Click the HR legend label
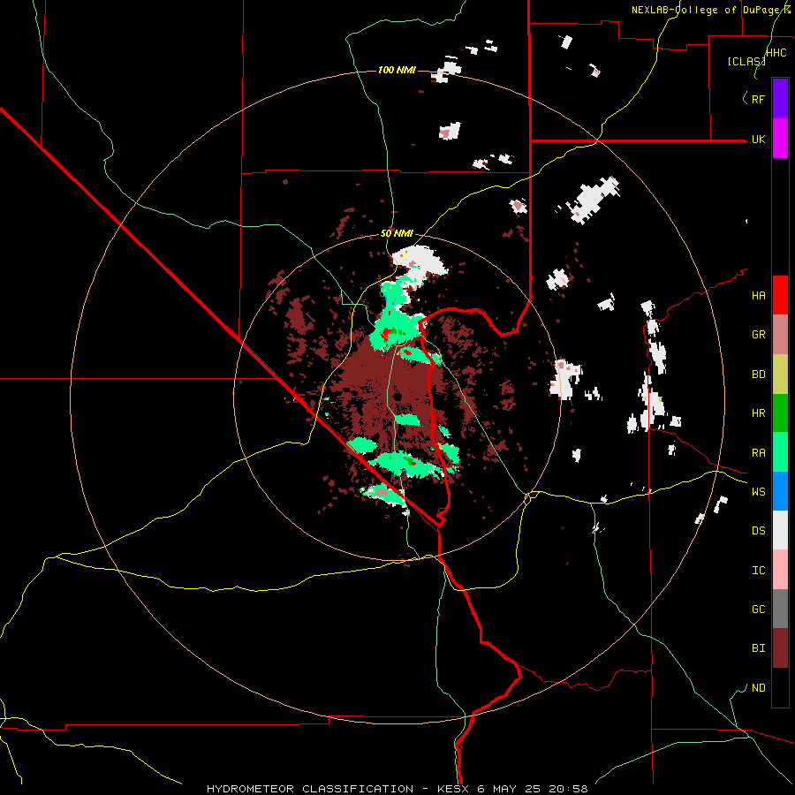This screenshot has height=795, width=795. click(x=758, y=413)
